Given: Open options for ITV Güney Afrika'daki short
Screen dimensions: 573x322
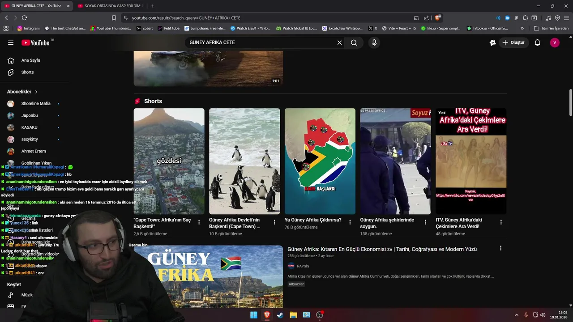Looking at the screenshot, I should [x=501, y=222].
